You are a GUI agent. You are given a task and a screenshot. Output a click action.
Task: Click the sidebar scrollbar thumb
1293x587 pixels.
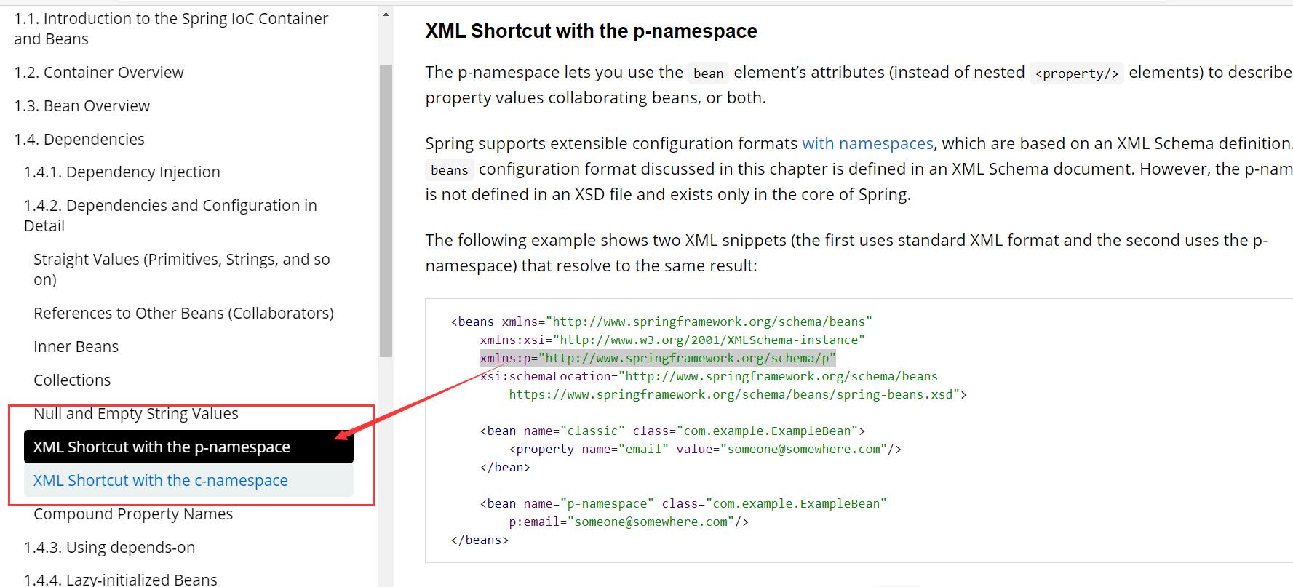386,210
